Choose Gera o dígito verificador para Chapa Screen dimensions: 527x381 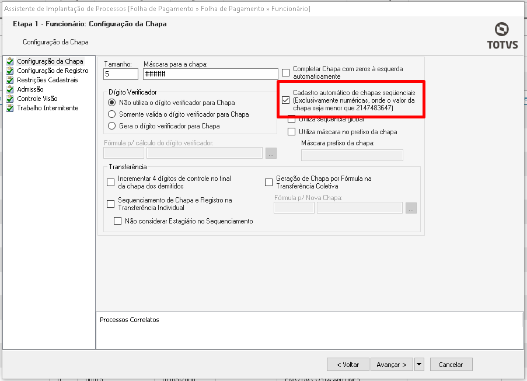111,126
